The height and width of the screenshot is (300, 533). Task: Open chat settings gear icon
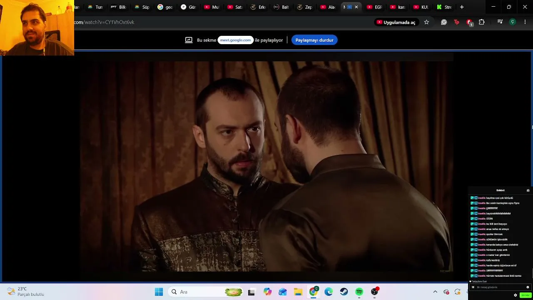[x=516, y=295]
